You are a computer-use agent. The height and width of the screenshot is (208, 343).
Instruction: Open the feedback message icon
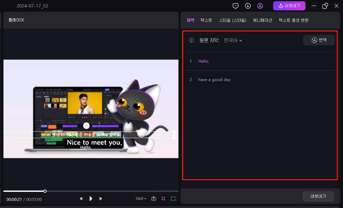[x=236, y=6]
